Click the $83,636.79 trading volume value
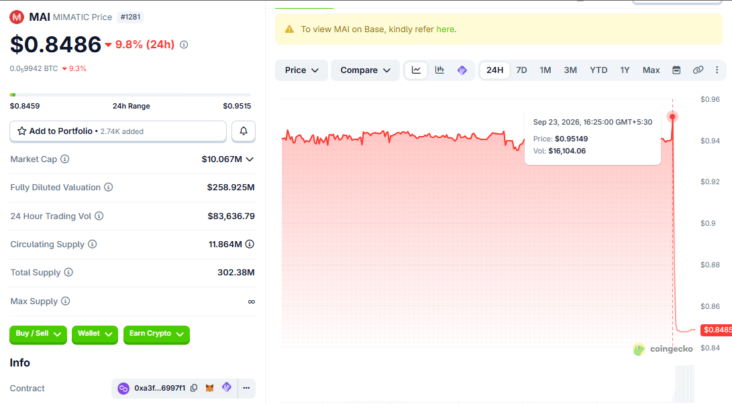 click(231, 216)
